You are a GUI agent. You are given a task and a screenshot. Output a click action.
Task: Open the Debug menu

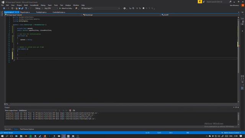pyautogui.click(x=43, y=5)
